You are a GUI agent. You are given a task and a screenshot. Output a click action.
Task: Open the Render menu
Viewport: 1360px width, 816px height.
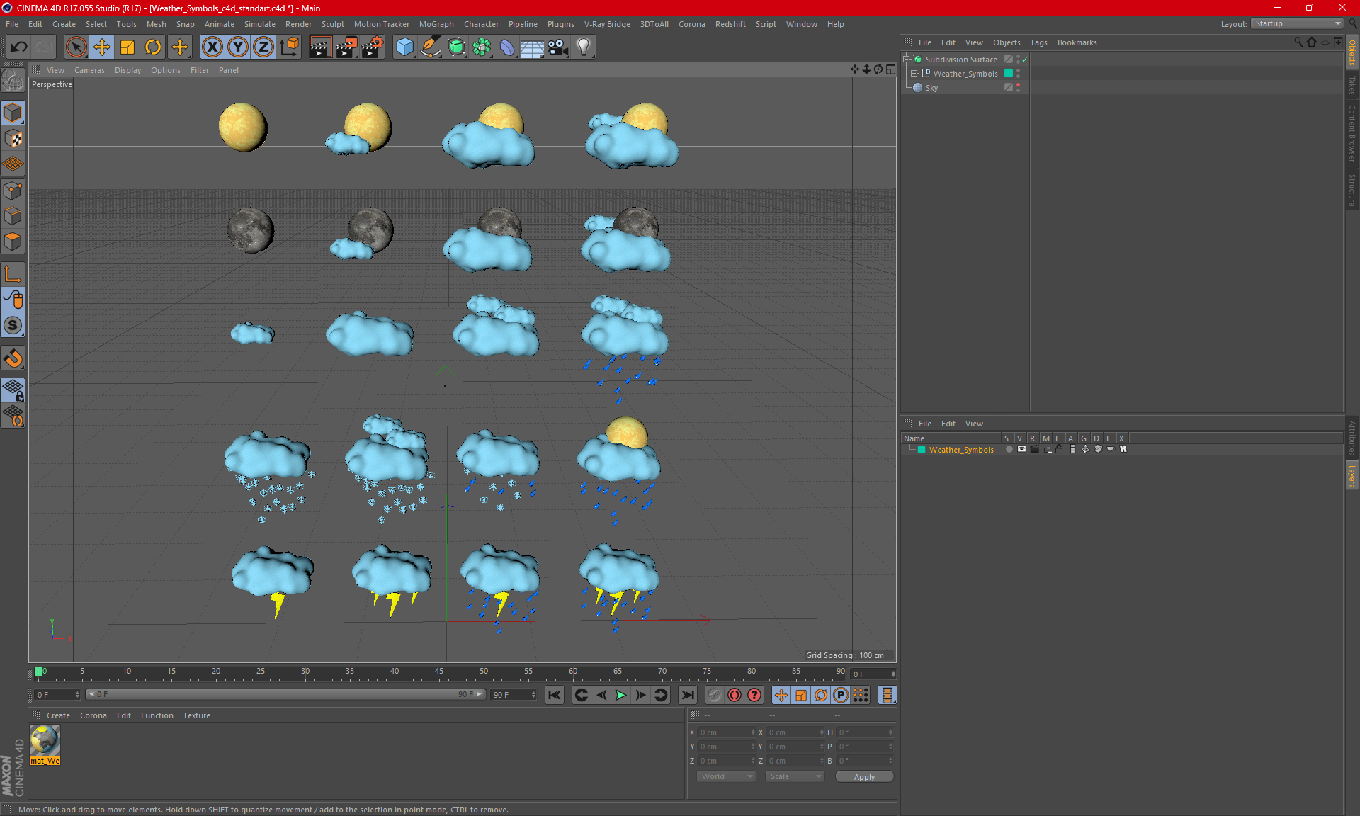[298, 24]
